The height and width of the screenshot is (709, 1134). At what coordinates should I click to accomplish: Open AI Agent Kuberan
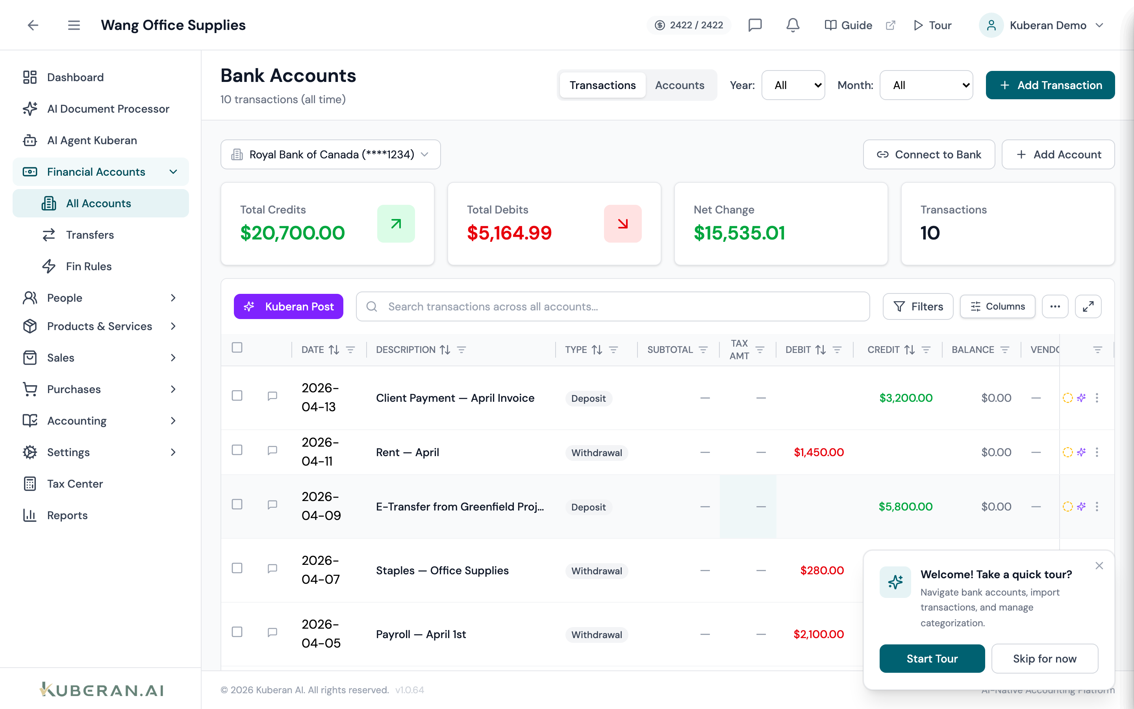pyautogui.click(x=101, y=140)
